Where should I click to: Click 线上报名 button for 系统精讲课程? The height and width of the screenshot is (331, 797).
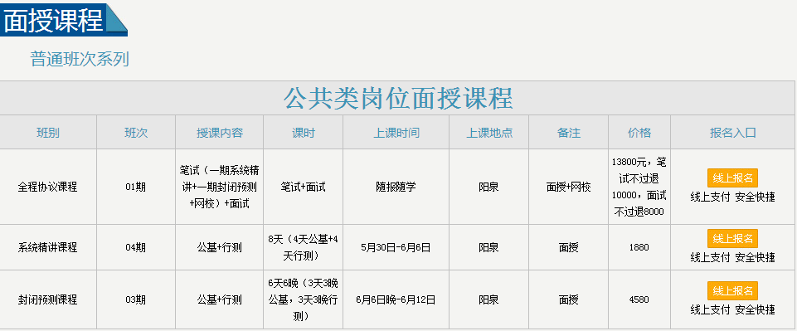(732, 238)
